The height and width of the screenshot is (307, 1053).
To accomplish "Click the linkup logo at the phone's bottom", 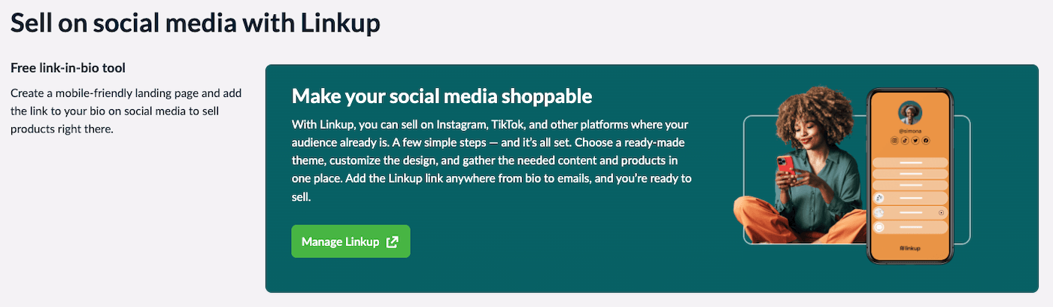I will (x=910, y=248).
